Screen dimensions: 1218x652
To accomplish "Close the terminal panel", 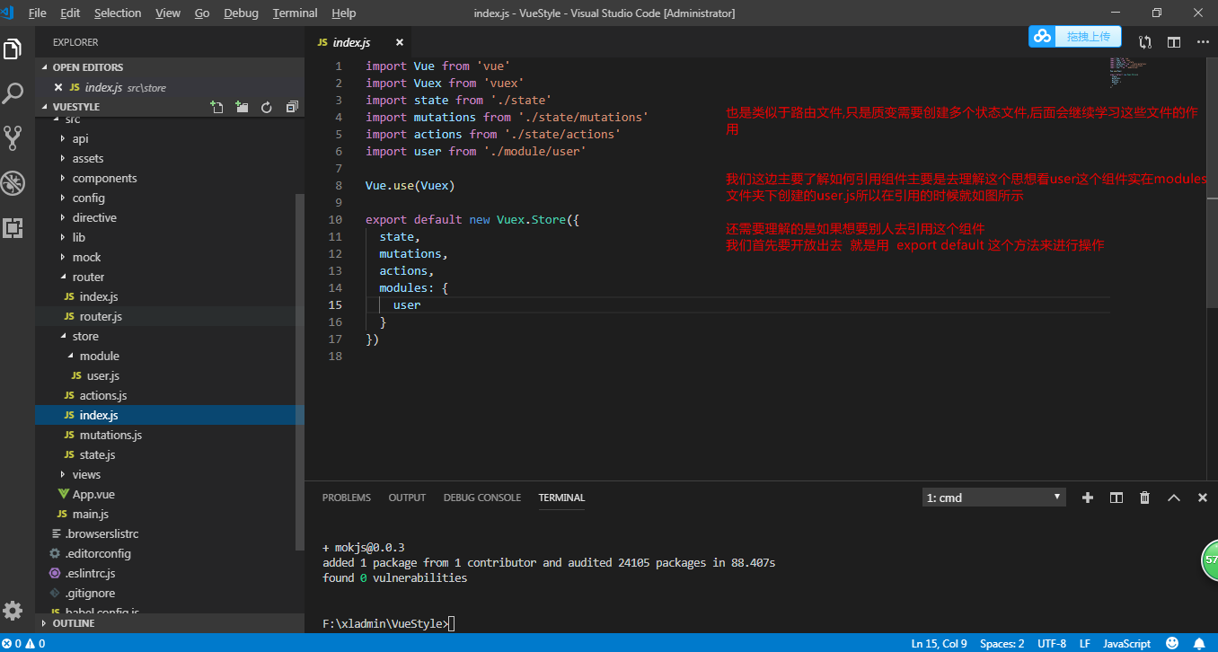I will [x=1203, y=498].
